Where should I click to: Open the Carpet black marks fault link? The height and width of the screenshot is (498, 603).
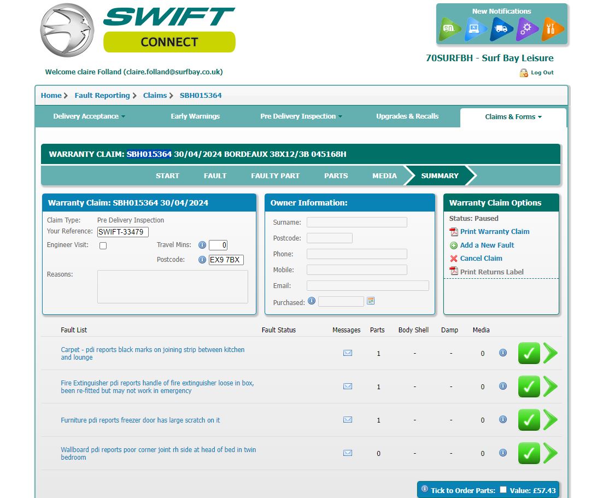(153, 353)
